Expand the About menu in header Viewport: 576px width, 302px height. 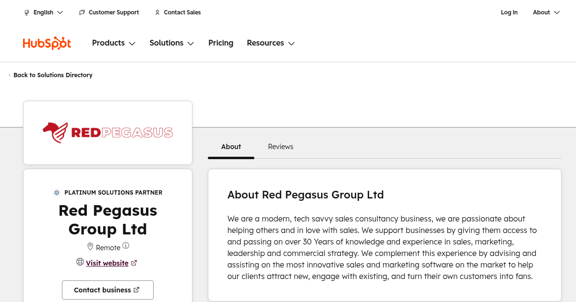click(x=546, y=12)
